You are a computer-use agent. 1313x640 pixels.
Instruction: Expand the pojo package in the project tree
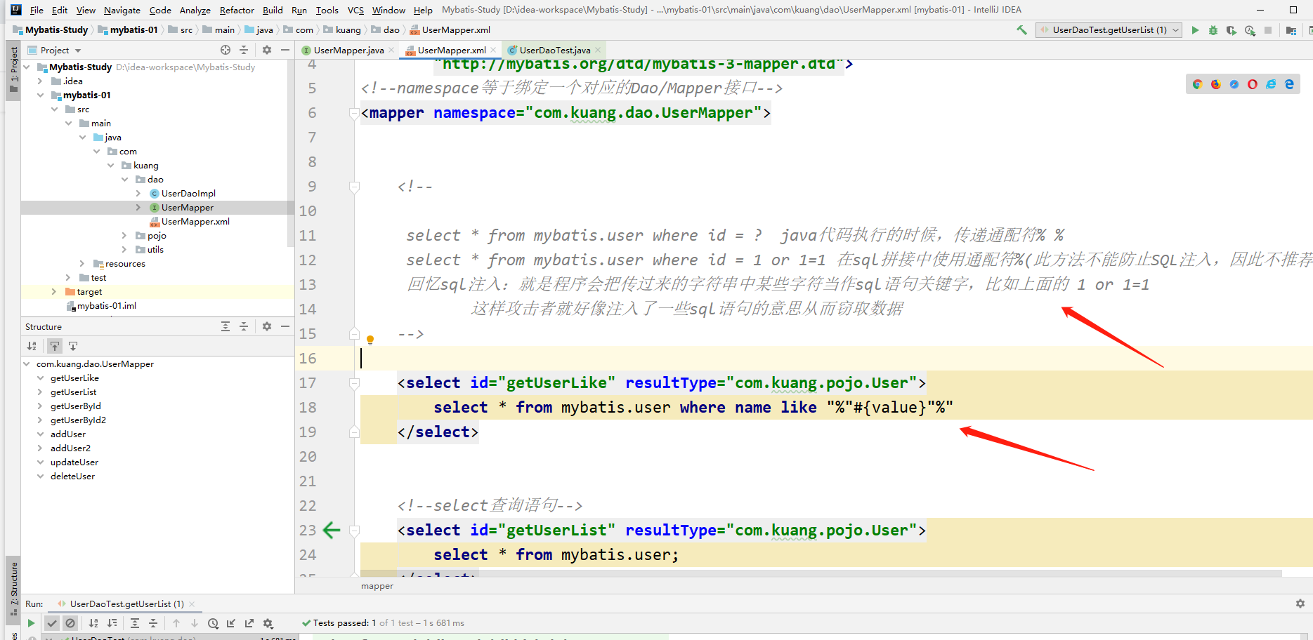(125, 236)
